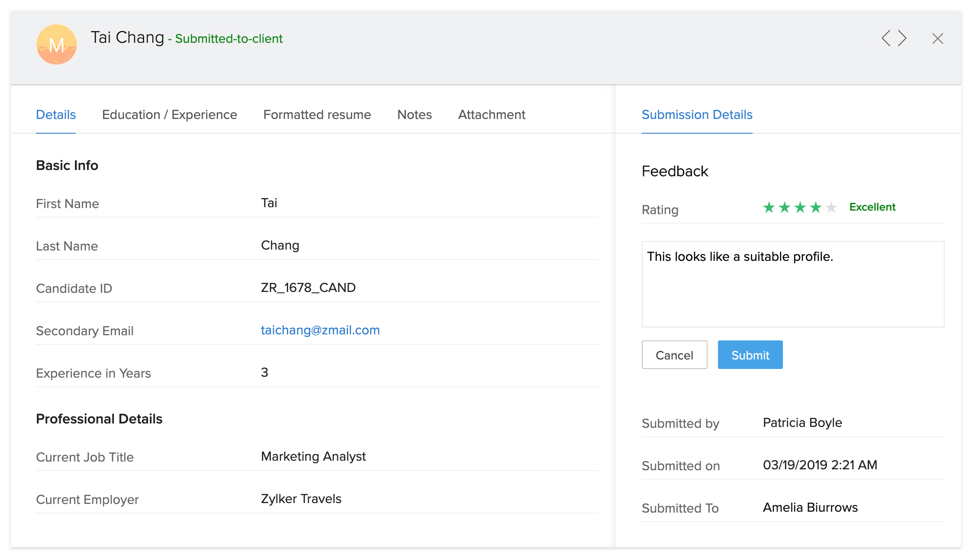
Task: Go to next candidate arrow
Action: click(902, 38)
